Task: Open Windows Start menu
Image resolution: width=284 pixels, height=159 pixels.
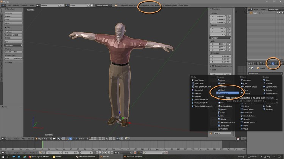Action: pos(3,156)
